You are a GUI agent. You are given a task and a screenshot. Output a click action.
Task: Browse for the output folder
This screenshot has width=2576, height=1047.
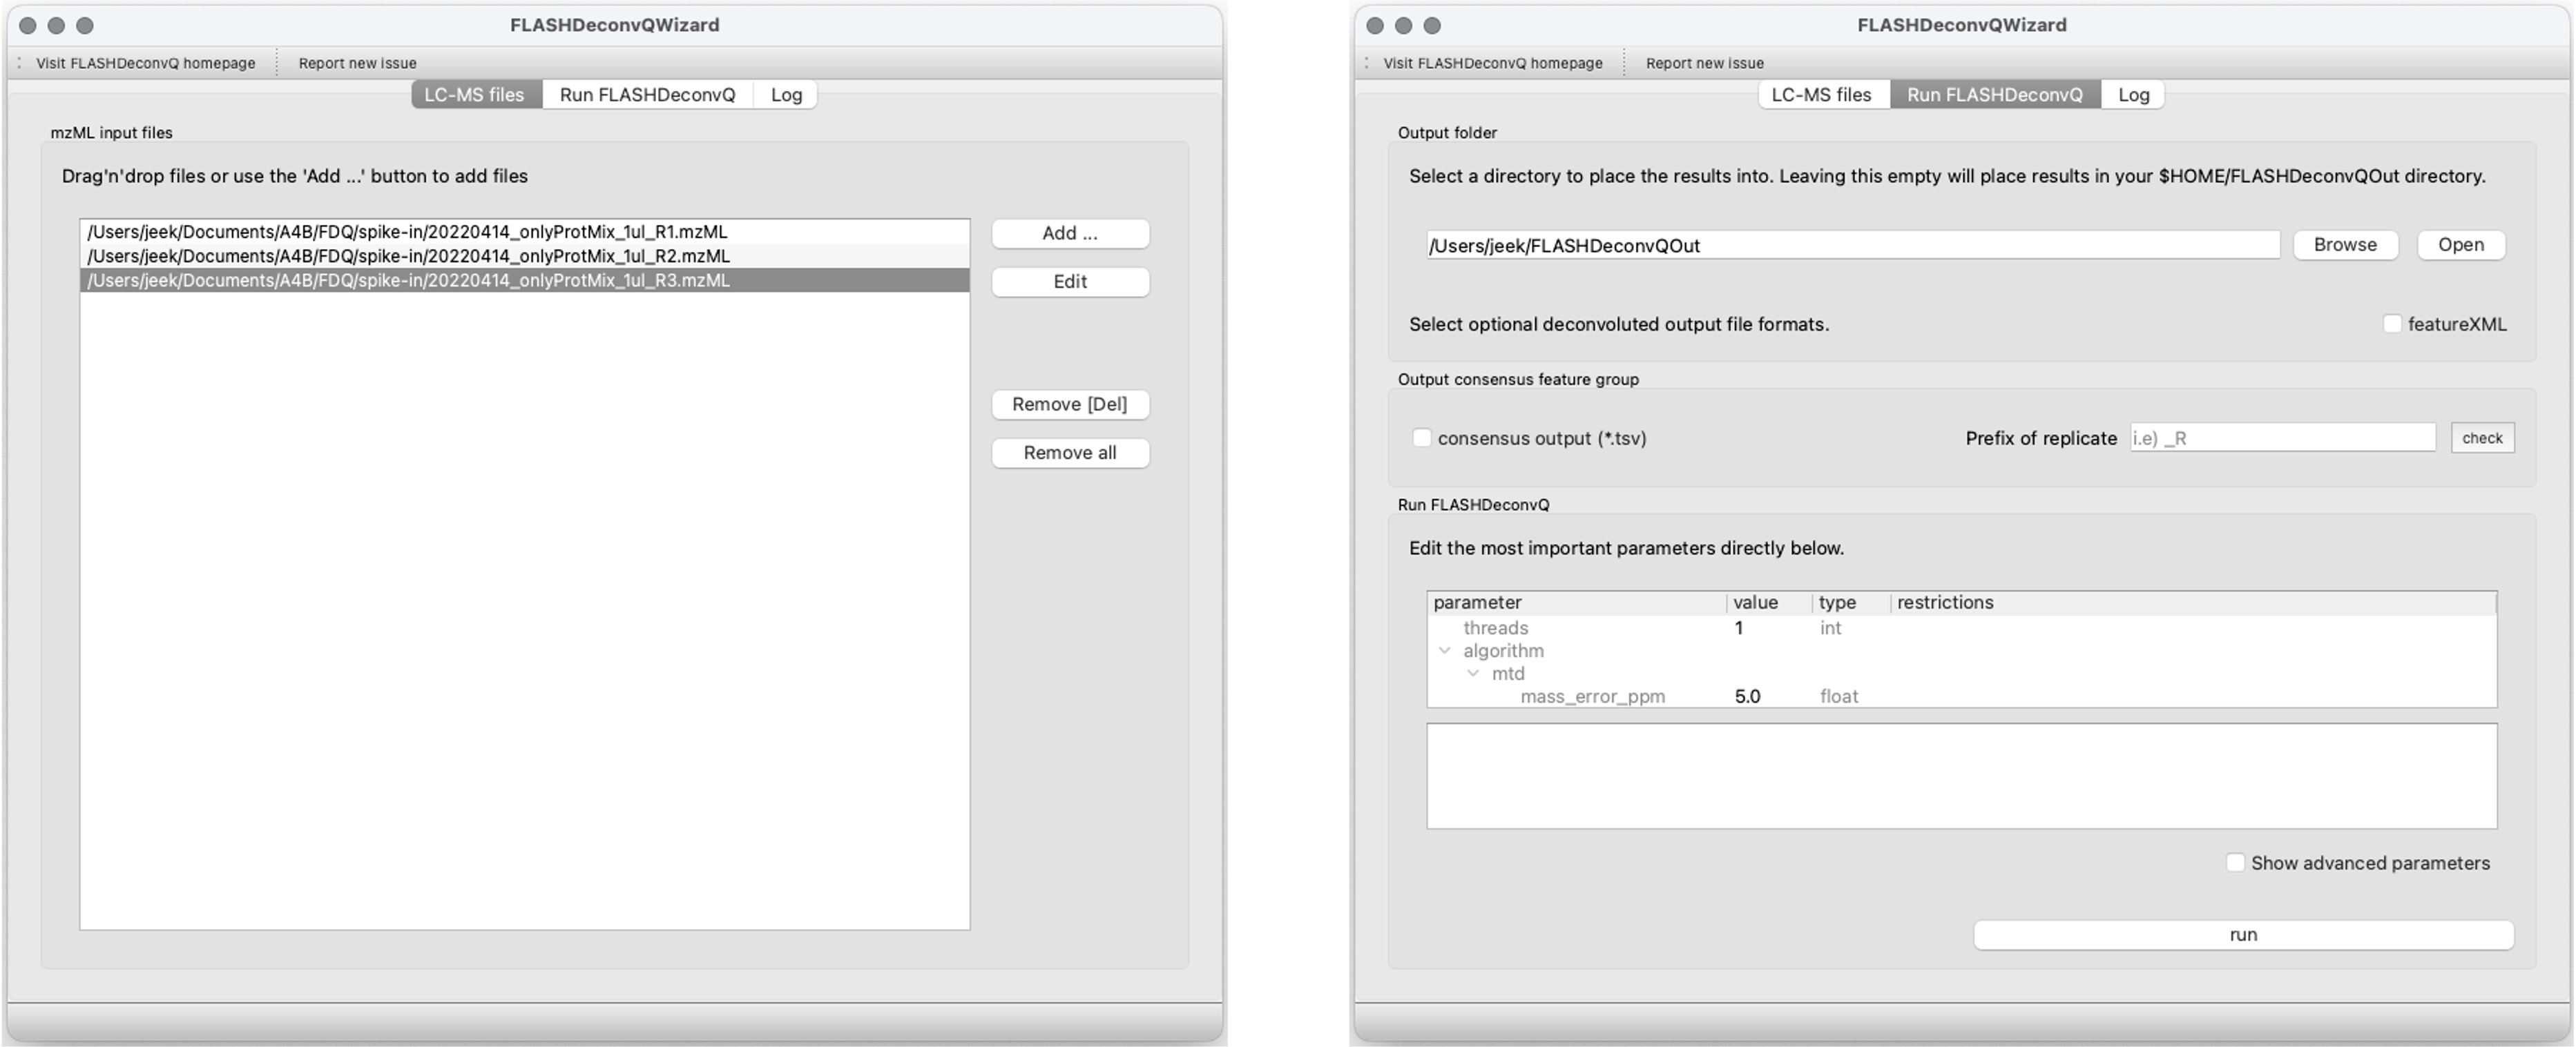click(2344, 245)
